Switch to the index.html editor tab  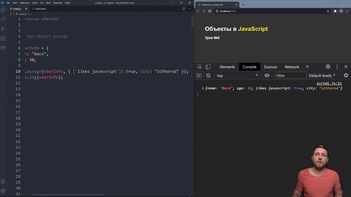point(39,9)
